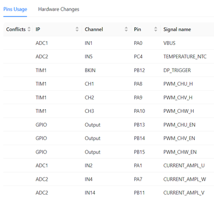214x200 pixels.
Task: Click the IN4 channel cell
Action: [x=89, y=179]
